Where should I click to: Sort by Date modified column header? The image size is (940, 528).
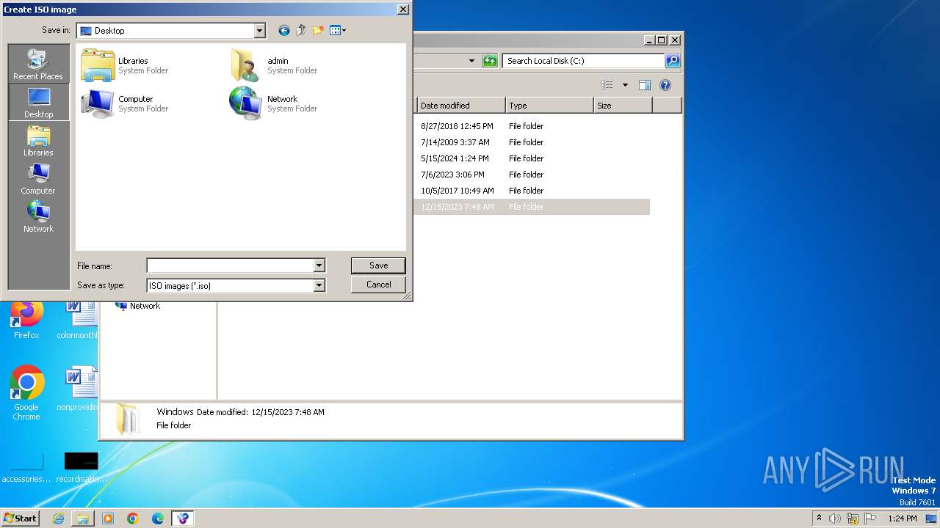(x=461, y=106)
